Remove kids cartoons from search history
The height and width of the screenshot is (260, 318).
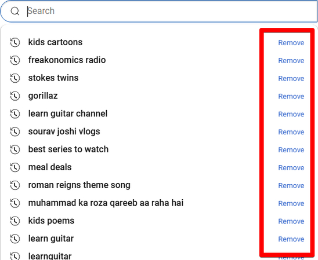(291, 43)
